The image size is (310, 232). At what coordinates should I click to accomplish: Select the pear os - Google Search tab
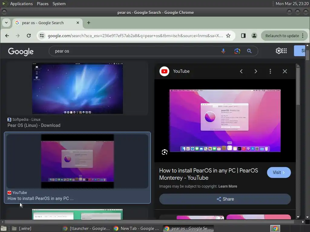[48, 23]
